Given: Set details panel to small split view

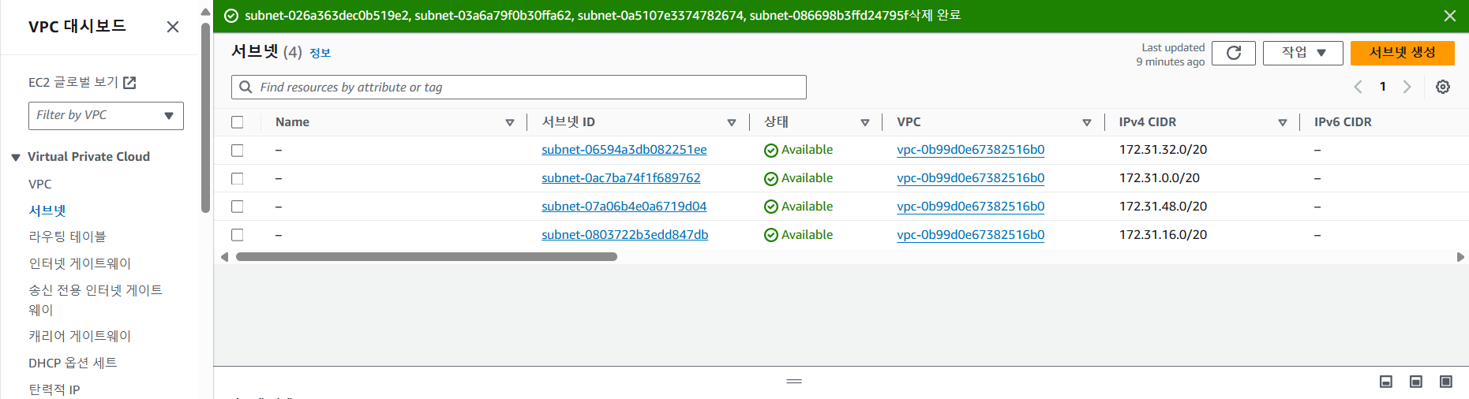Looking at the screenshot, I should [1386, 382].
